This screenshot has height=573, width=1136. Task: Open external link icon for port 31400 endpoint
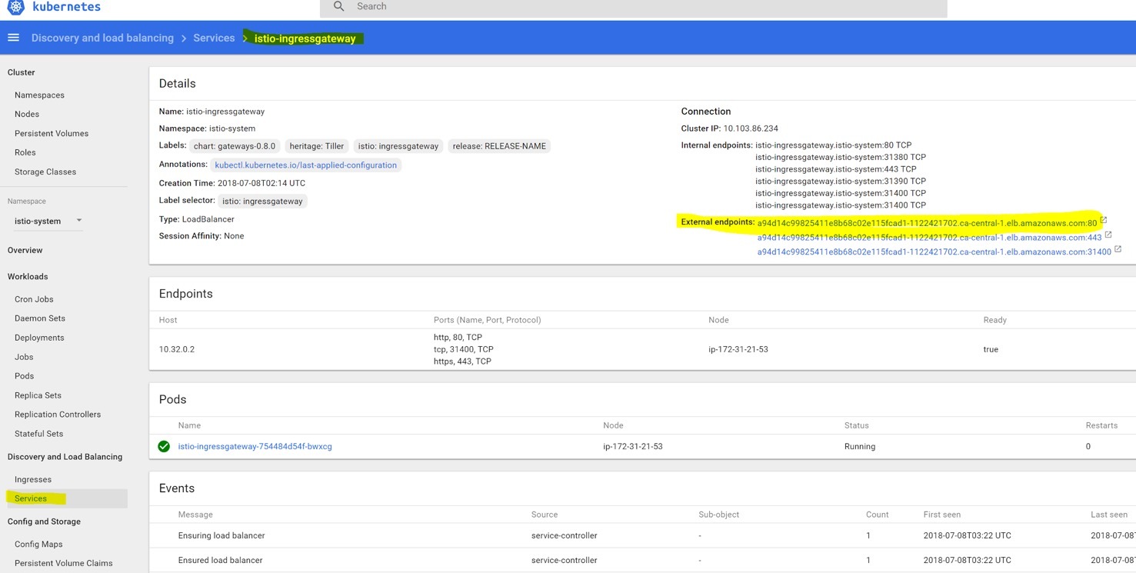pyautogui.click(x=1118, y=249)
